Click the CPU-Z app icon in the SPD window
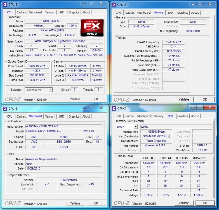The width and height of the screenshot is (219, 210). click(x=114, y=108)
